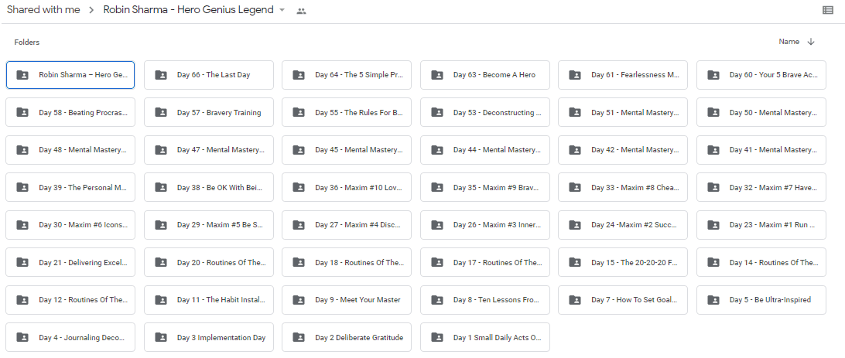Open the Name sort field options
Screen dimensions: 845x358
pos(789,42)
